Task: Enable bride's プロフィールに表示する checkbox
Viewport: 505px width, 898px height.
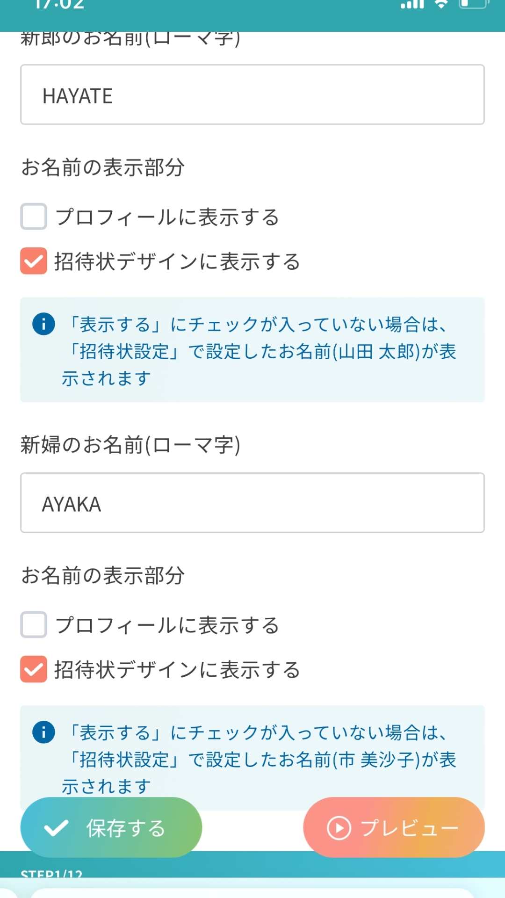Action: pos(34,625)
